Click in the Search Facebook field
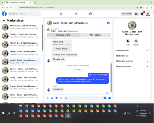This screenshot has width=154, height=123. (25, 14)
